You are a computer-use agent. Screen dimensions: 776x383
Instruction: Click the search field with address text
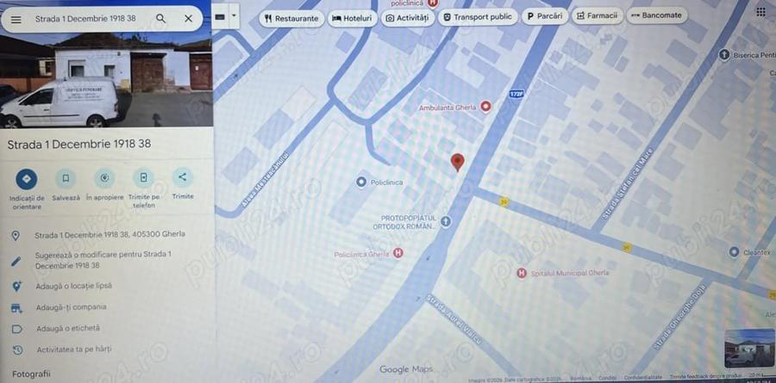pyautogui.click(x=85, y=18)
